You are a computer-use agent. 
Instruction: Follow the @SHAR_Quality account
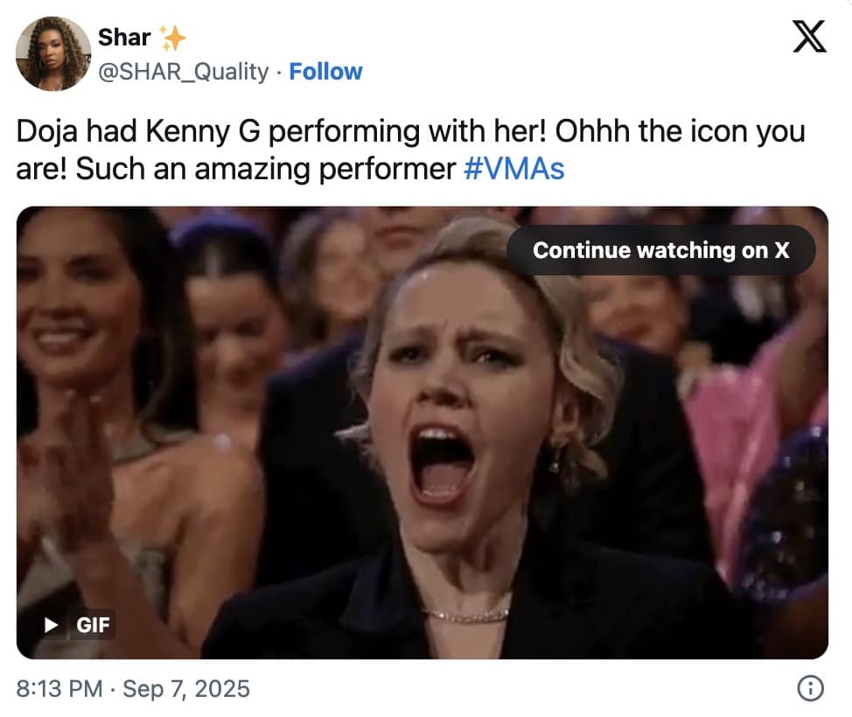click(326, 72)
